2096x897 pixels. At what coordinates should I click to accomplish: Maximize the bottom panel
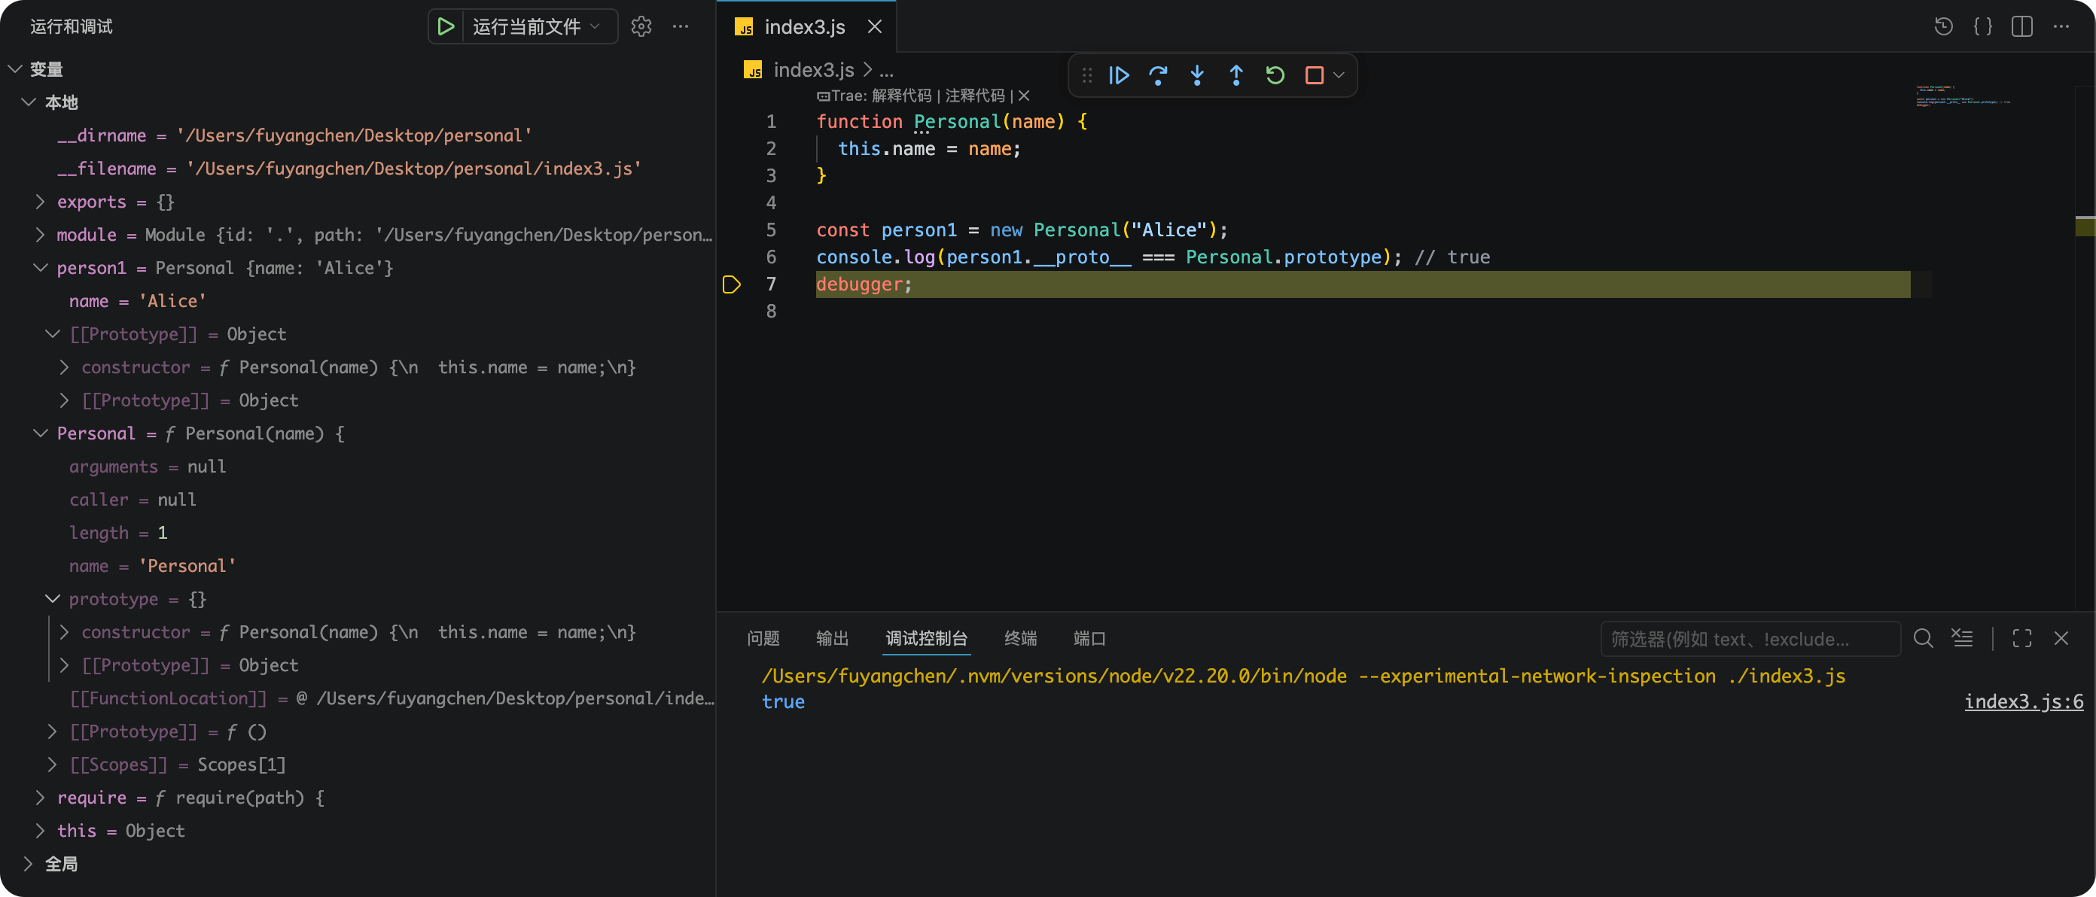point(2022,639)
